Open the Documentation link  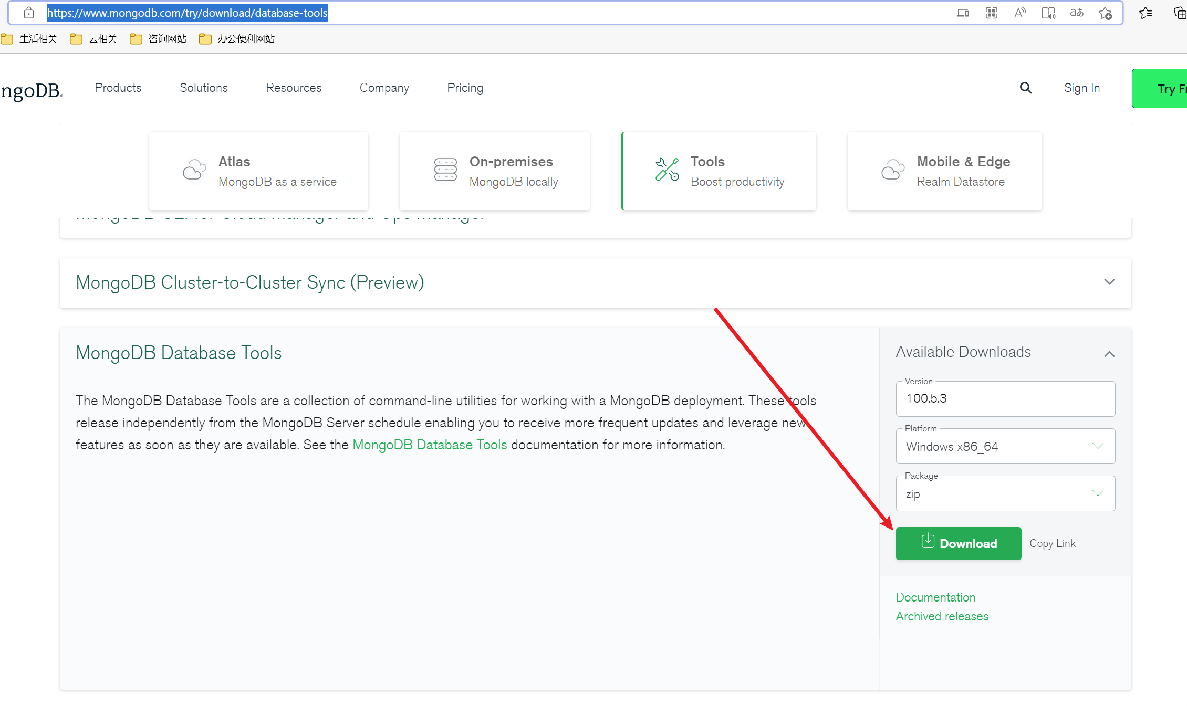pyautogui.click(x=935, y=597)
